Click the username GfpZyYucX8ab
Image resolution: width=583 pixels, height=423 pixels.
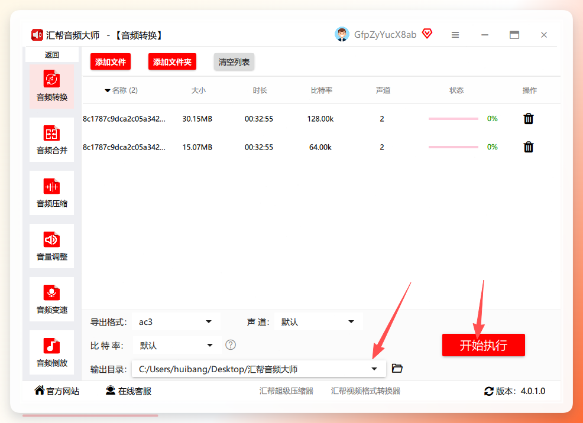tap(385, 34)
